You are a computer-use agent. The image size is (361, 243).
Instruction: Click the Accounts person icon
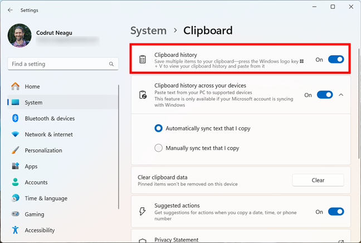(x=16, y=182)
